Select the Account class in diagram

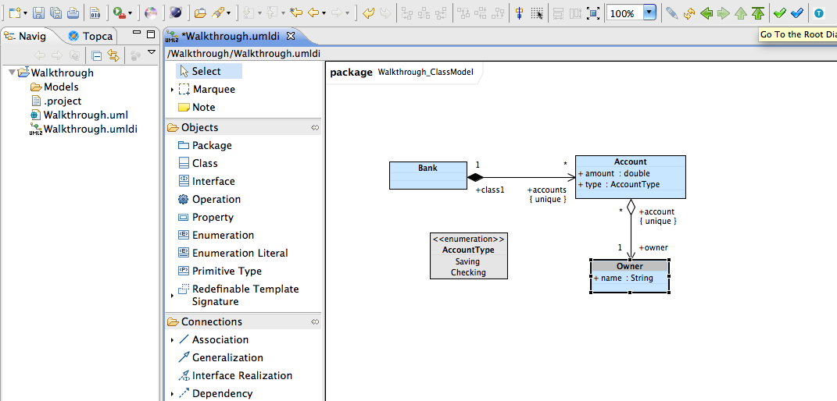coord(630,177)
